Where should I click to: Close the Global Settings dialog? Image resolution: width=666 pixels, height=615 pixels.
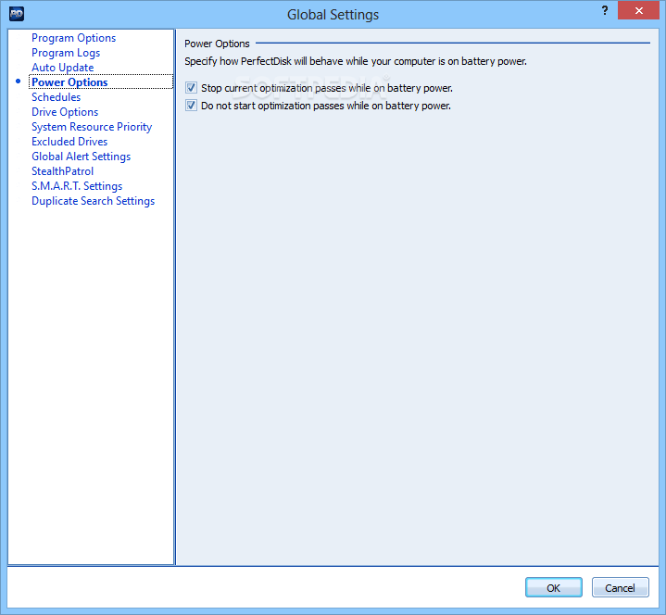click(638, 10)
